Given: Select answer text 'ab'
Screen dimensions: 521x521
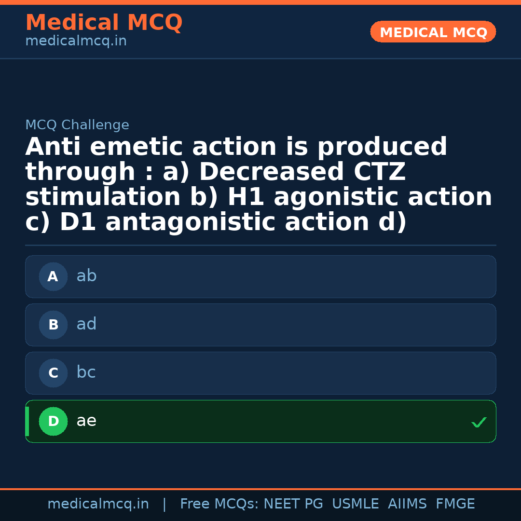Looking at the screenshot, I should pos(86,276).
